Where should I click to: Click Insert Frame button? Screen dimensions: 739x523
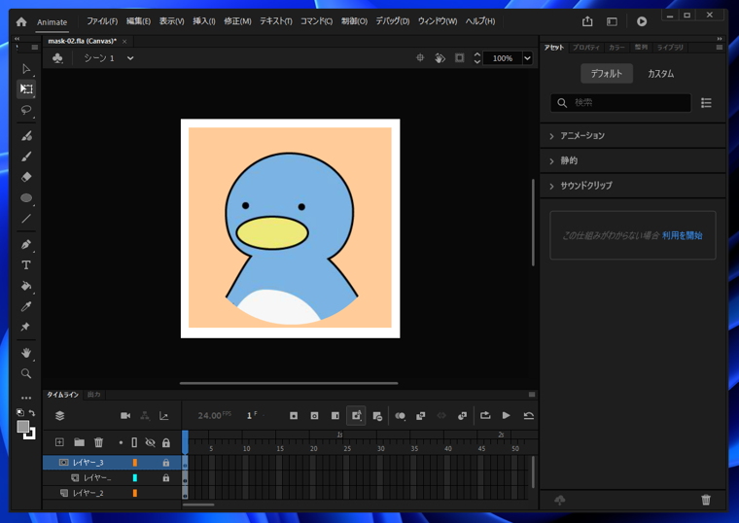click(335, 415)
